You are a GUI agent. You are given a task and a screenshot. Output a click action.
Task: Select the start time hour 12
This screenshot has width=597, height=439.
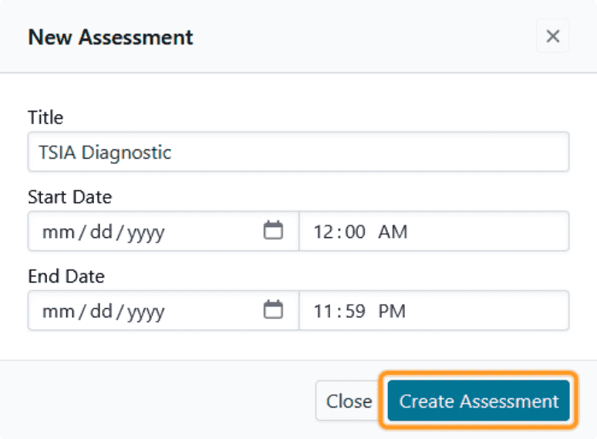(322, 231)
